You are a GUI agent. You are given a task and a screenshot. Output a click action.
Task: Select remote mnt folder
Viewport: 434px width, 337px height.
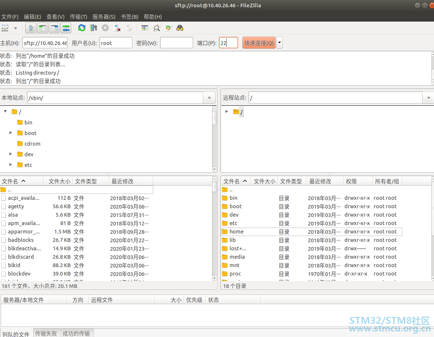coord(312,265)
